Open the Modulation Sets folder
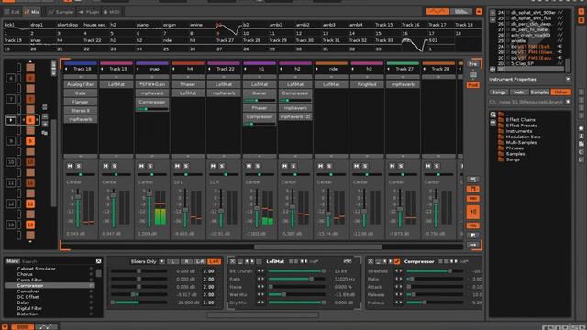This screenshot has width=587, height=330. click(x=523, y=137)
